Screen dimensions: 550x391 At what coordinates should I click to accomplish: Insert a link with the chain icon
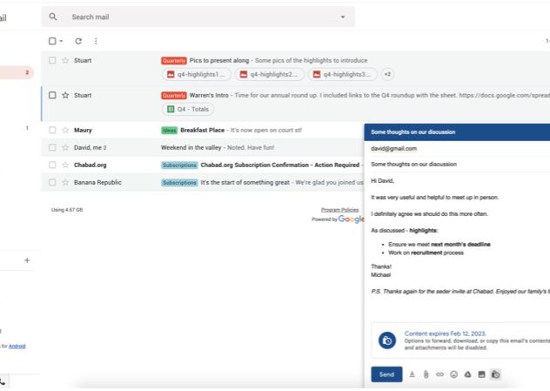point(440,374)
